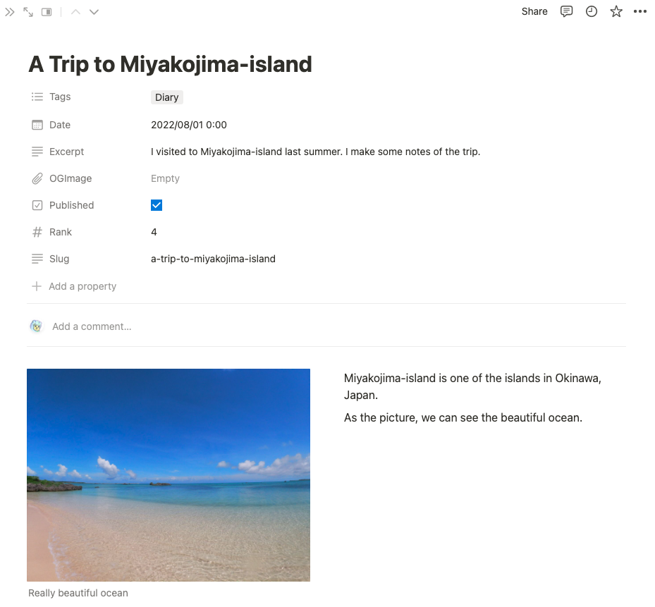The width and height of the screenshot is (655, 607).
Task: Select the beach ocean image
Action: [169, 475]
